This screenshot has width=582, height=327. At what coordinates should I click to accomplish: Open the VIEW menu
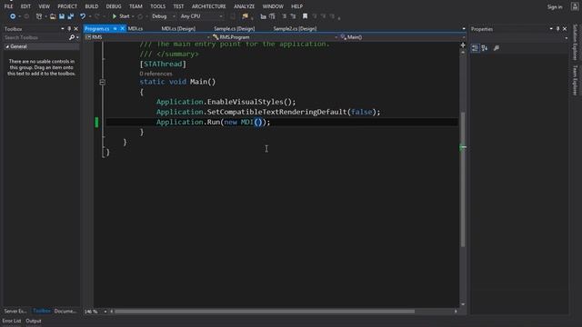tap(45, 6)
